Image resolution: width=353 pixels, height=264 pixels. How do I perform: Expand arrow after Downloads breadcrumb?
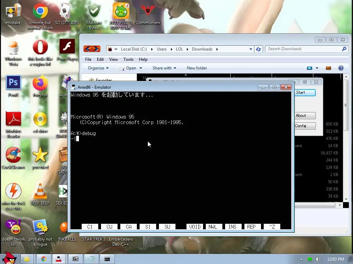point(217,49)
